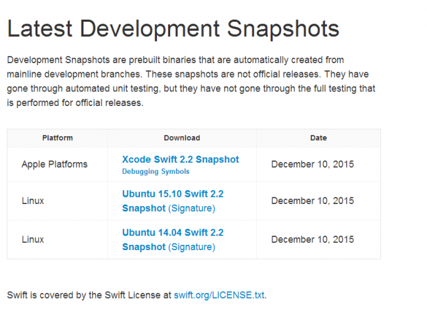The height and width of the screenshot is (310, 427).
Task: Click the Latest Development Snapshots heading
Action: [x=173, y=29]
